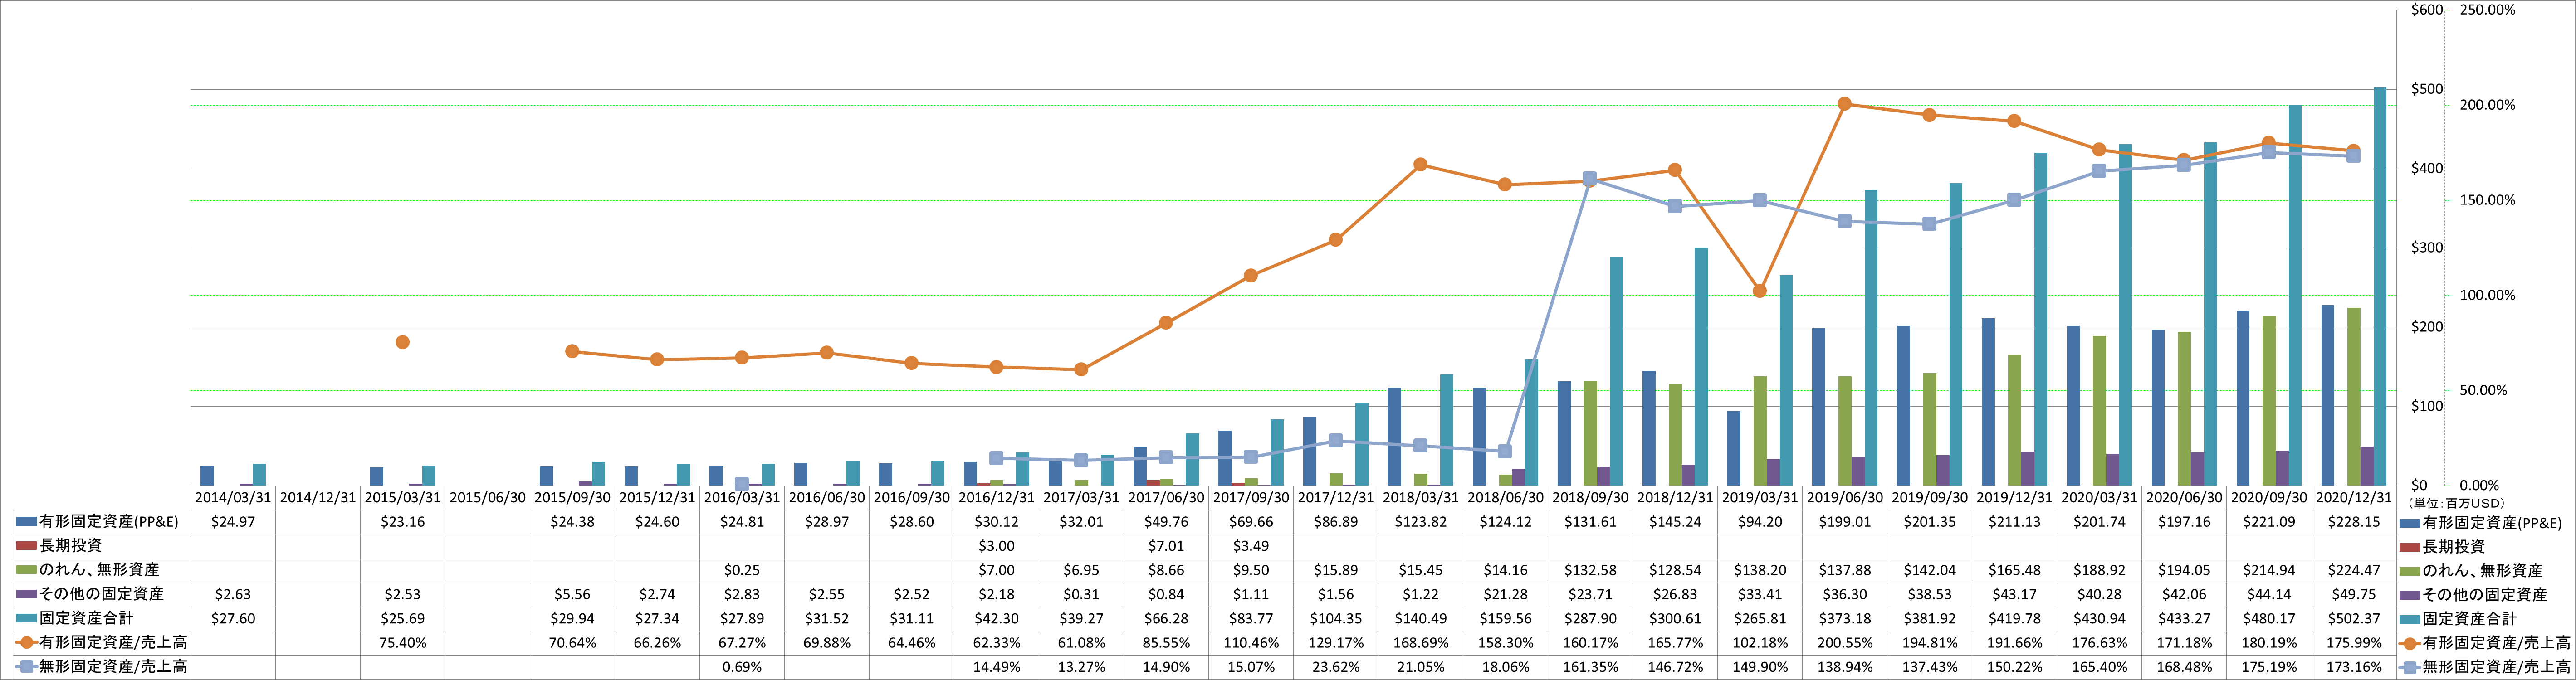The image size is (2576, 680).
Task: Select the $287.90 total cell
Action: tap(1590, 618)
